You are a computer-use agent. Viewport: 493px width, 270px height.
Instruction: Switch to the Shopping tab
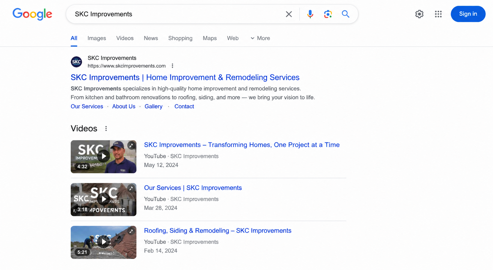click(180, 38)
